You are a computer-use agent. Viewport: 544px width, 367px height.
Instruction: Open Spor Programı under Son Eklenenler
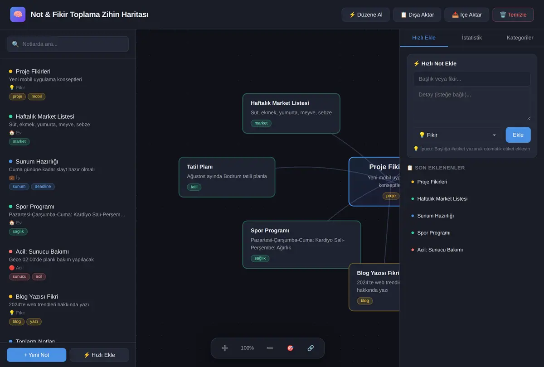471,233
